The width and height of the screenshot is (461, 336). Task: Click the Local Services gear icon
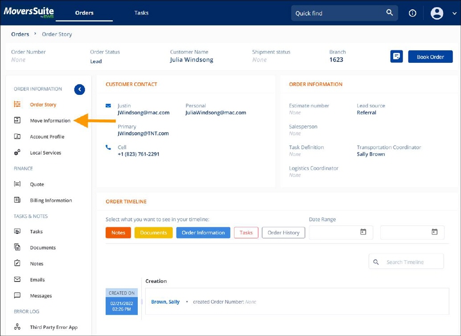[x=17, y=152]
